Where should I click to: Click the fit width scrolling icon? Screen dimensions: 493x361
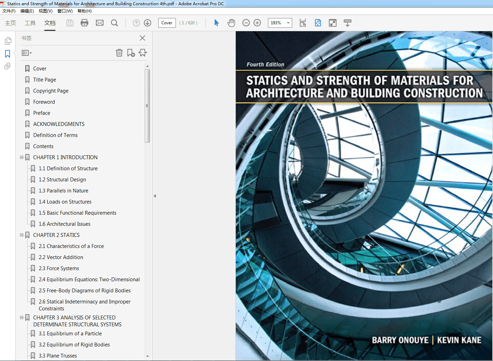[303, 23]
